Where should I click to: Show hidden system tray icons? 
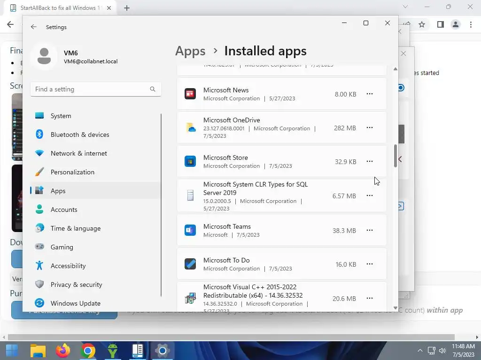coord(420,351)
